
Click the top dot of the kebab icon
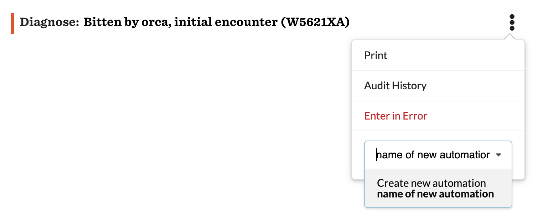coord(512,16)
